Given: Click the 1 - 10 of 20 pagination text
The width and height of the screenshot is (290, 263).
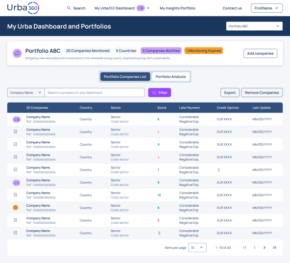Looking at the screenshot, I should pyautogui.click(x=223, y=247).
